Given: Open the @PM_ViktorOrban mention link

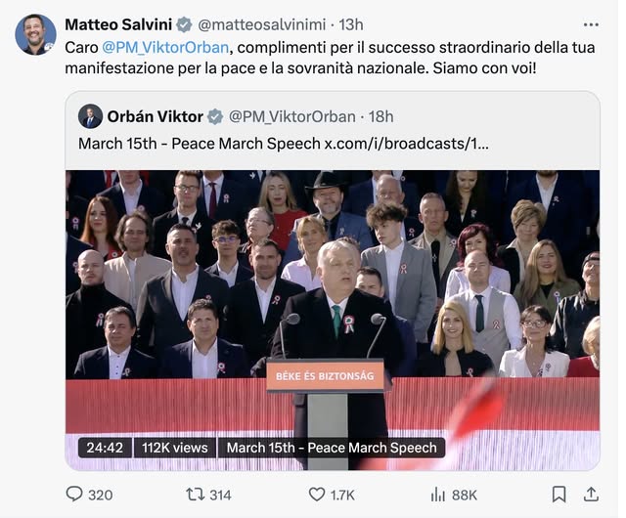Looking at the screenshot, I should tap(166, 47).
